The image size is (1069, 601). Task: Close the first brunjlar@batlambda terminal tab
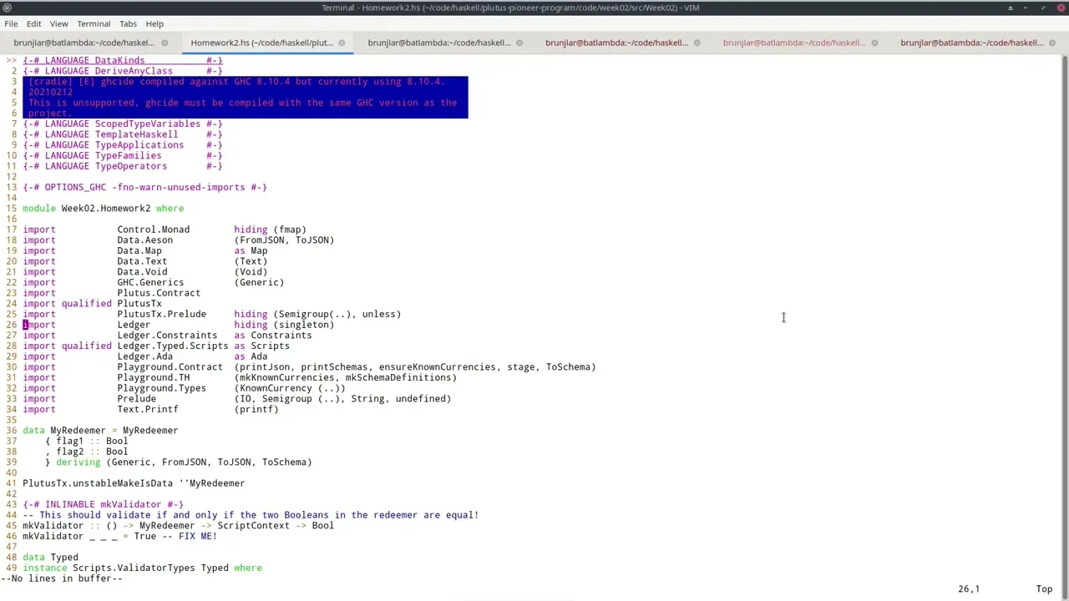click(165, 43)
